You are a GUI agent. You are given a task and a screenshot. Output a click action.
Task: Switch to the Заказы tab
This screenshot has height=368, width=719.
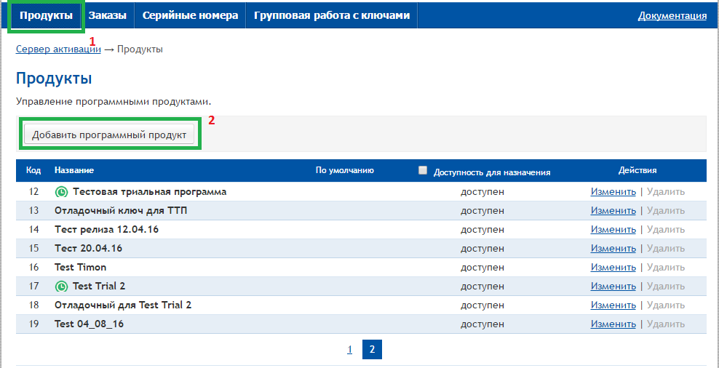[x=107, y=15]
